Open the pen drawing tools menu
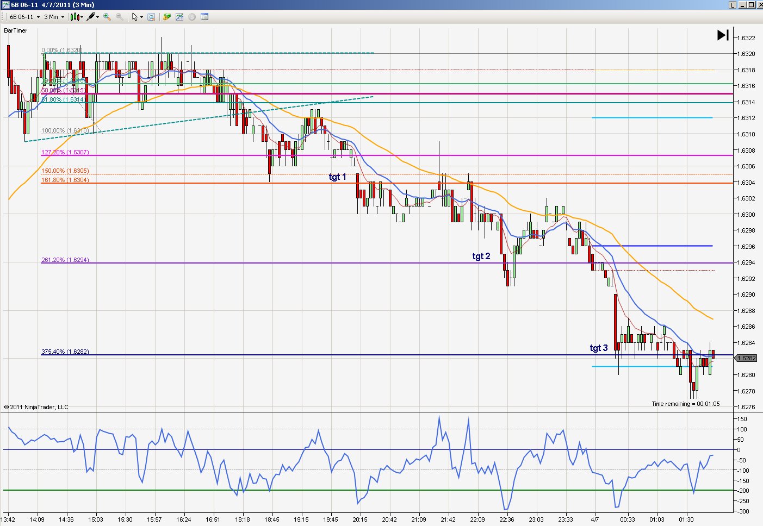 pos(93,17)
